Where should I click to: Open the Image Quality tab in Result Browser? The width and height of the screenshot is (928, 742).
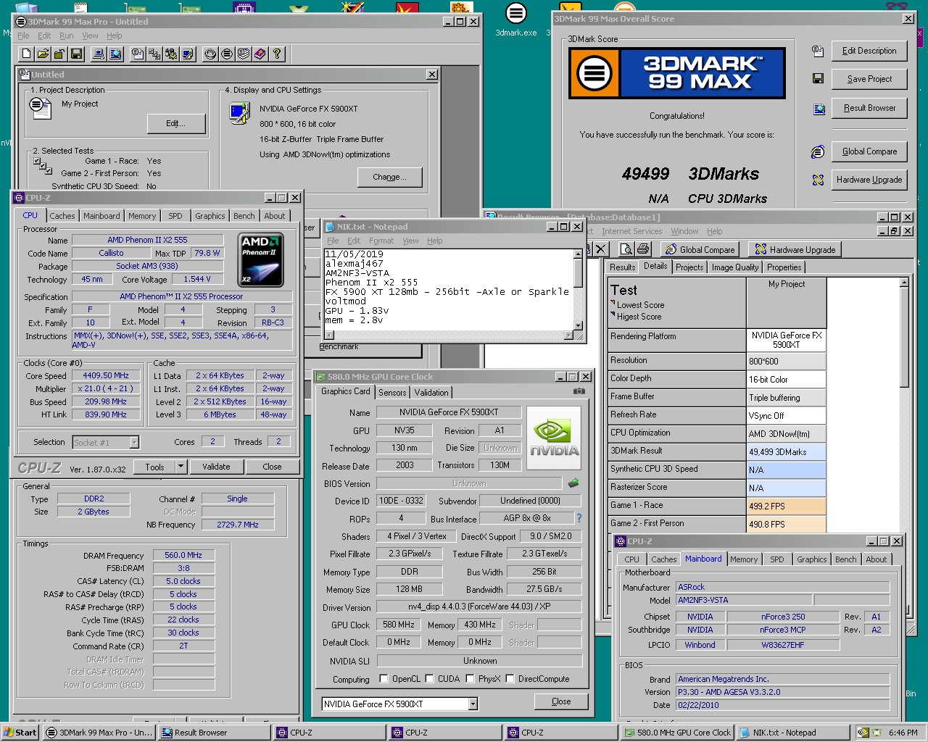click(x=735, y=267)
